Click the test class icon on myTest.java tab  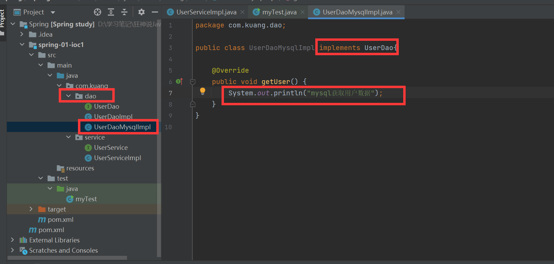click(256, 12)
